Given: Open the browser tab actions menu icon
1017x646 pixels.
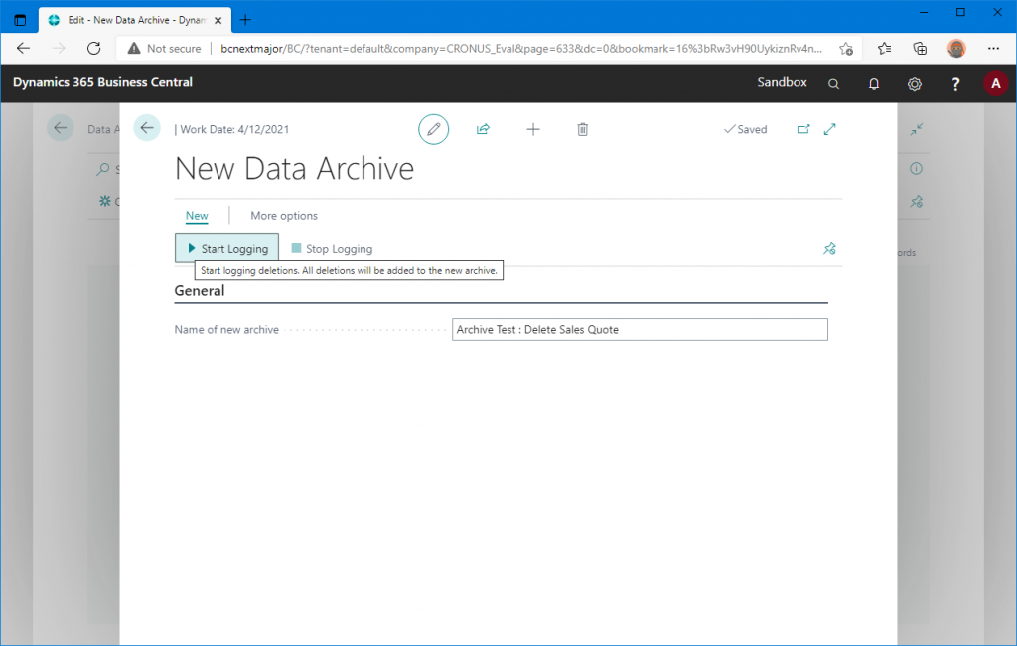Looking at the screenshot, I should [20, 20].
